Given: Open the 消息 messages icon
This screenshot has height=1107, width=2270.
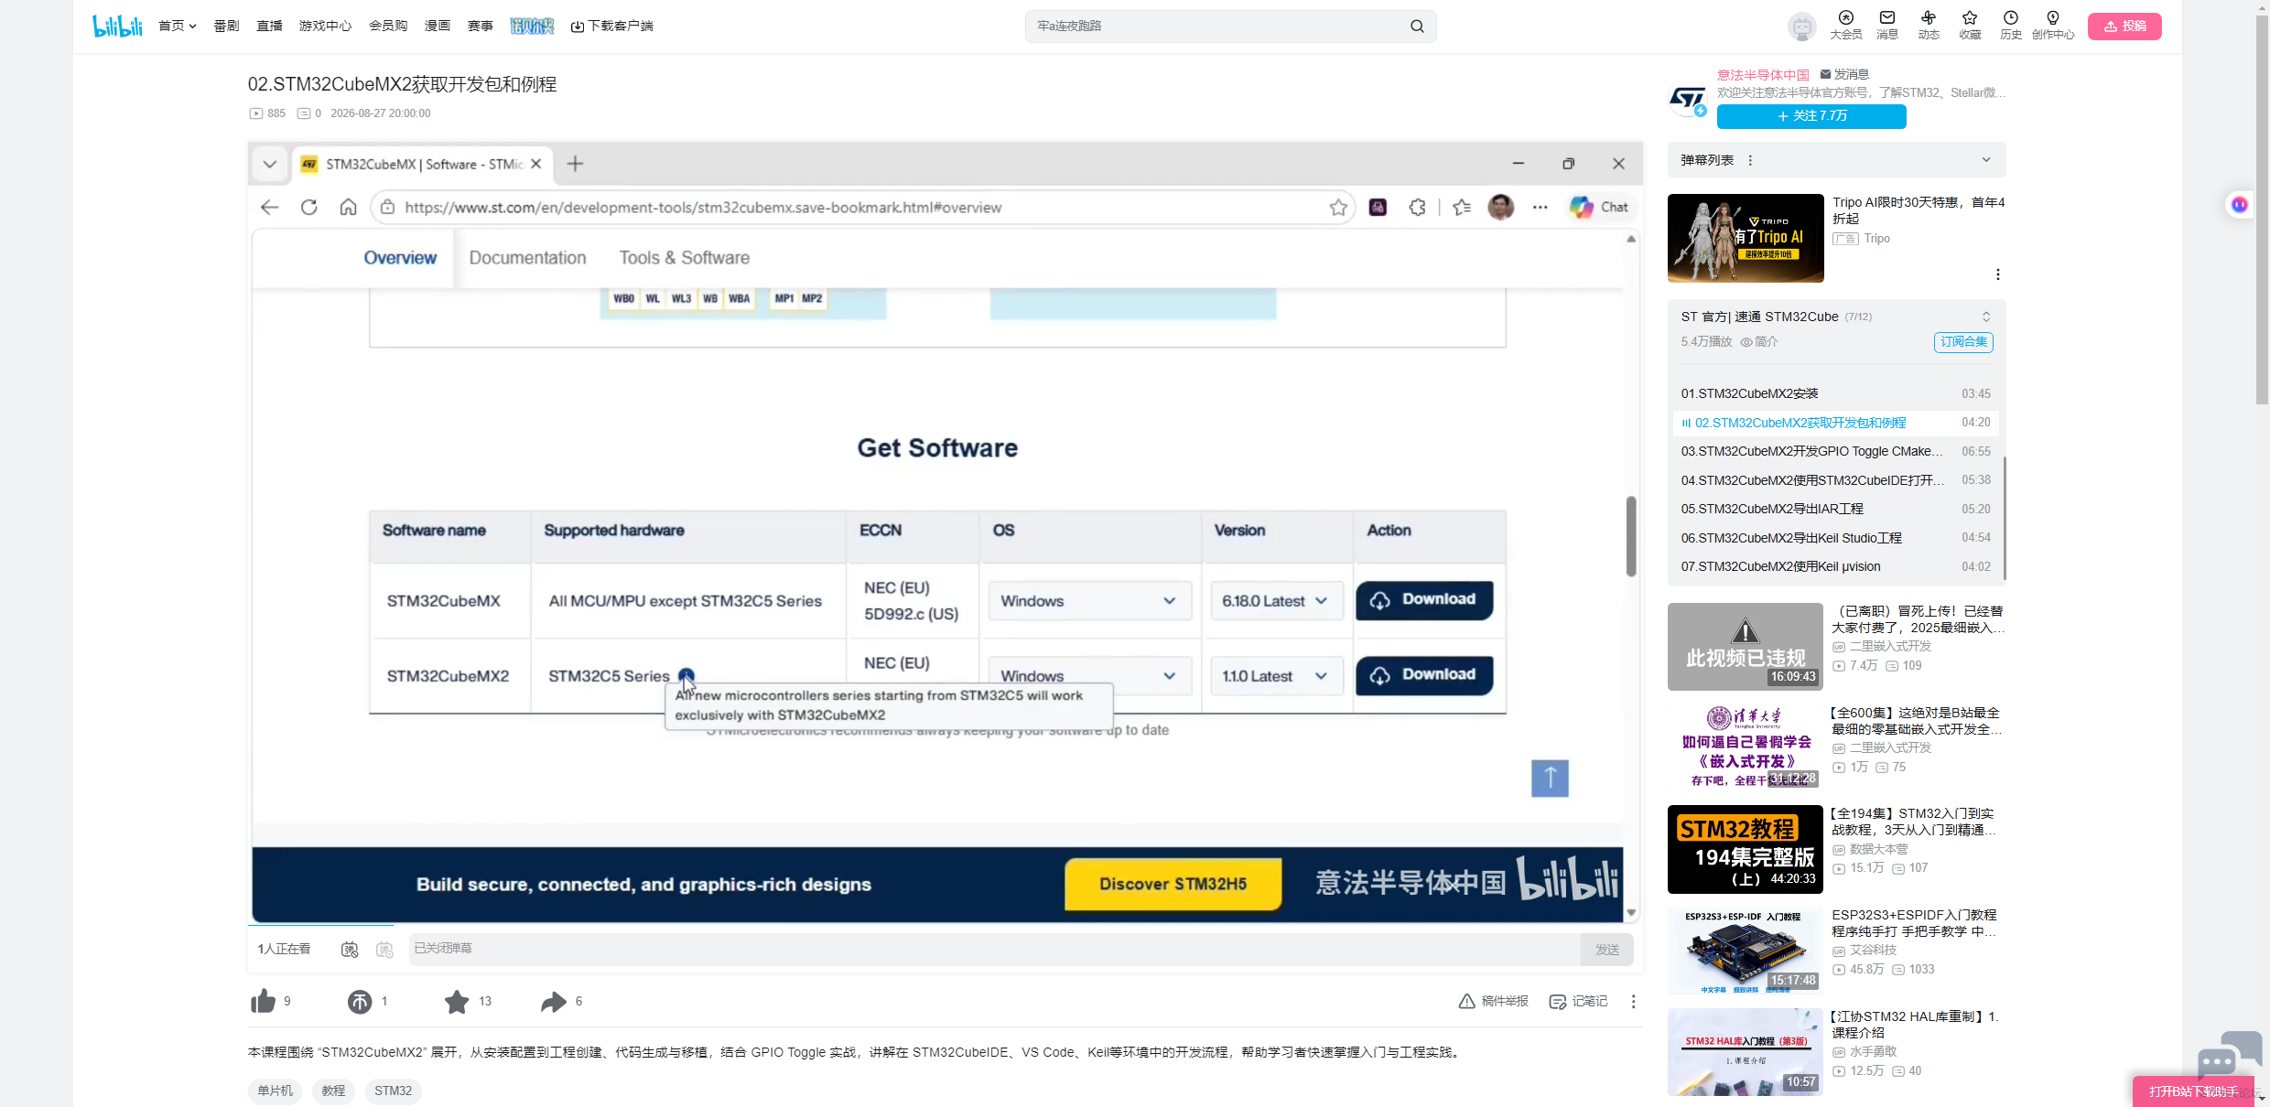Looking at the screenshot, I should click(1887, 25).
